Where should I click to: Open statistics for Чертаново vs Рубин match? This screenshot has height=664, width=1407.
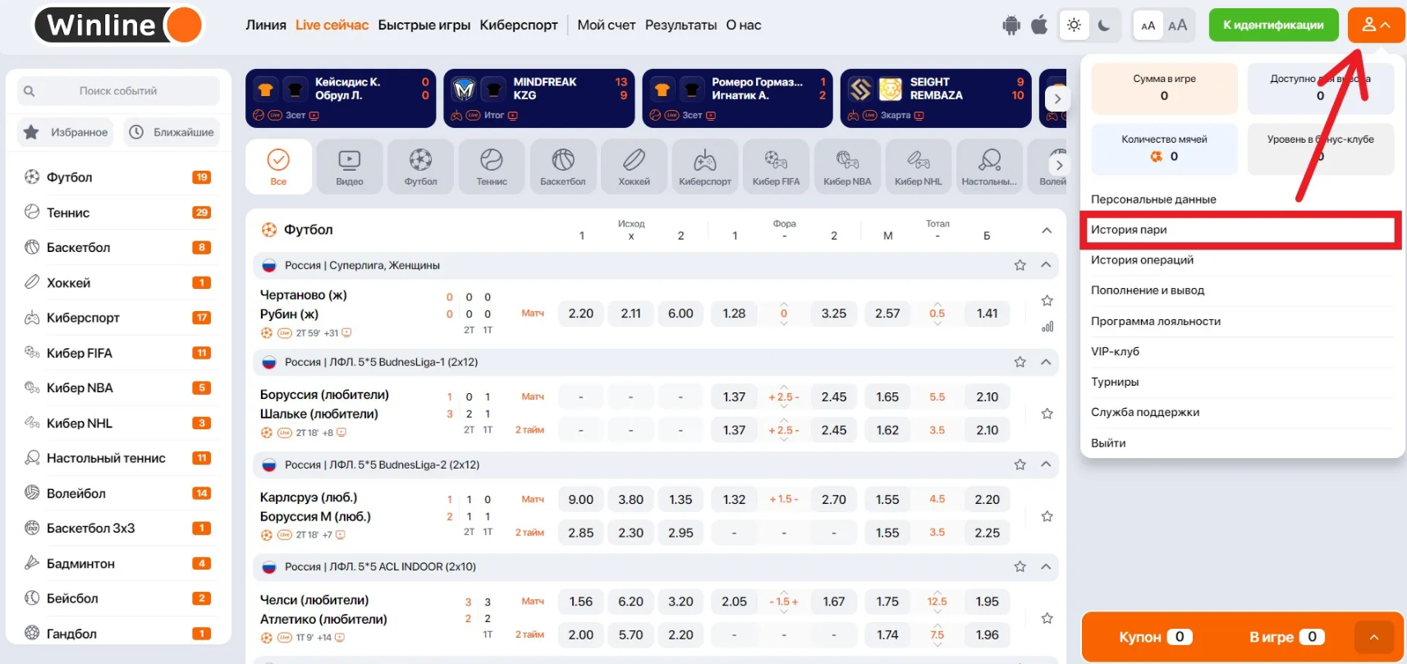tap(1047, 327)
